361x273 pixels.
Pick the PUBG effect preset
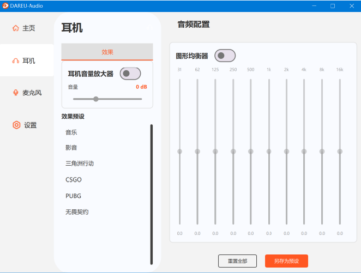(73, 196)
